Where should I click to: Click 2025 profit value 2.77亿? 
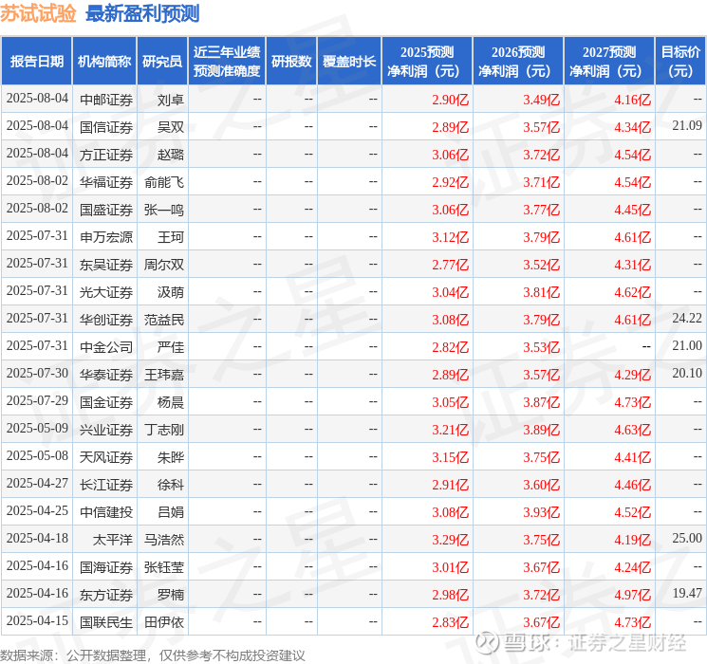(x=451, y=265)
